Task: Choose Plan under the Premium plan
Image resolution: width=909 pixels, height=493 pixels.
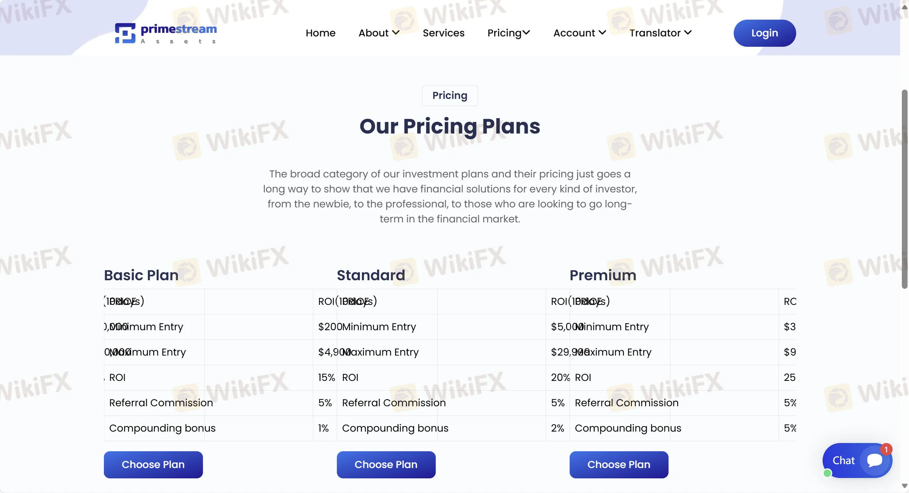Action: tap(618, 464)
